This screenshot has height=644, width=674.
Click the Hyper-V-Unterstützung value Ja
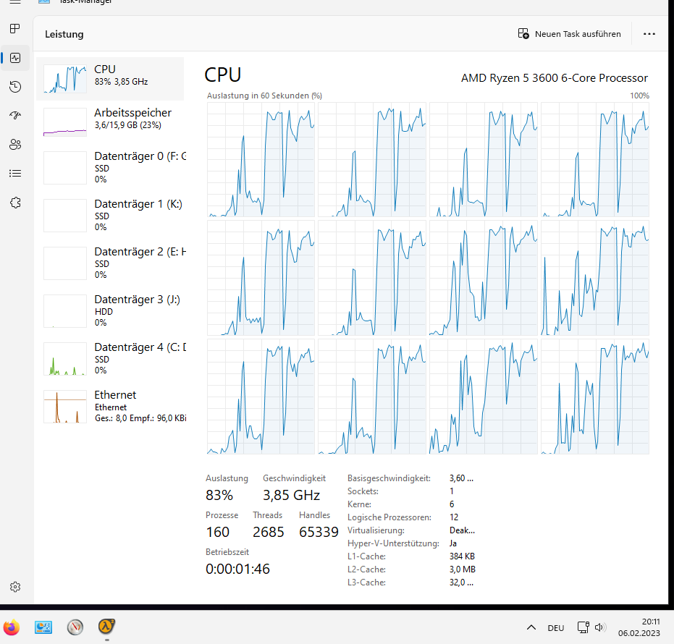pyautogui.click(x=453, y=543)
